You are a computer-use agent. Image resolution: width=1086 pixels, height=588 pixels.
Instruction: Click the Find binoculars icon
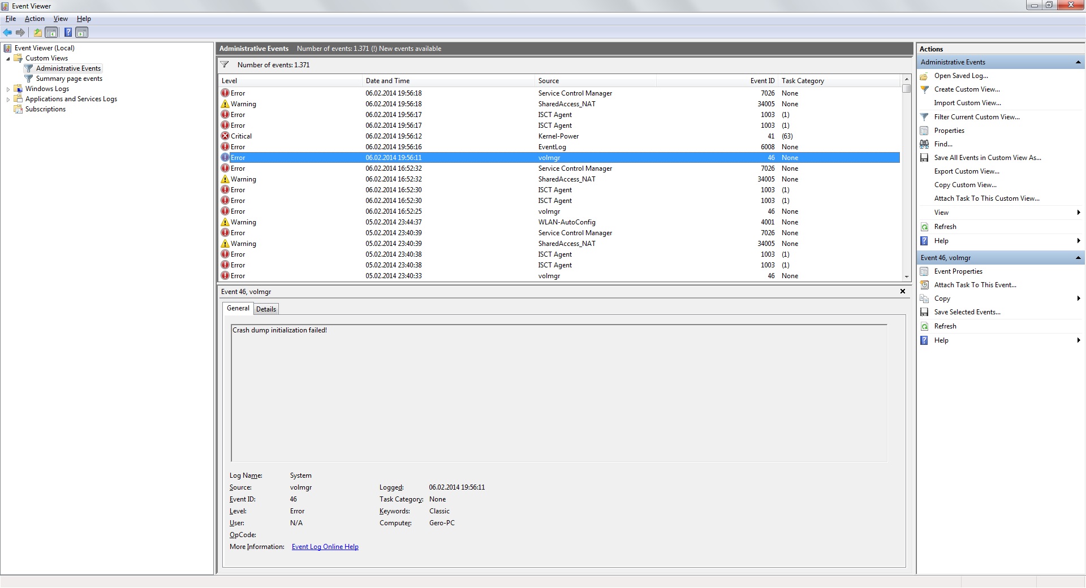pos(924,144)
